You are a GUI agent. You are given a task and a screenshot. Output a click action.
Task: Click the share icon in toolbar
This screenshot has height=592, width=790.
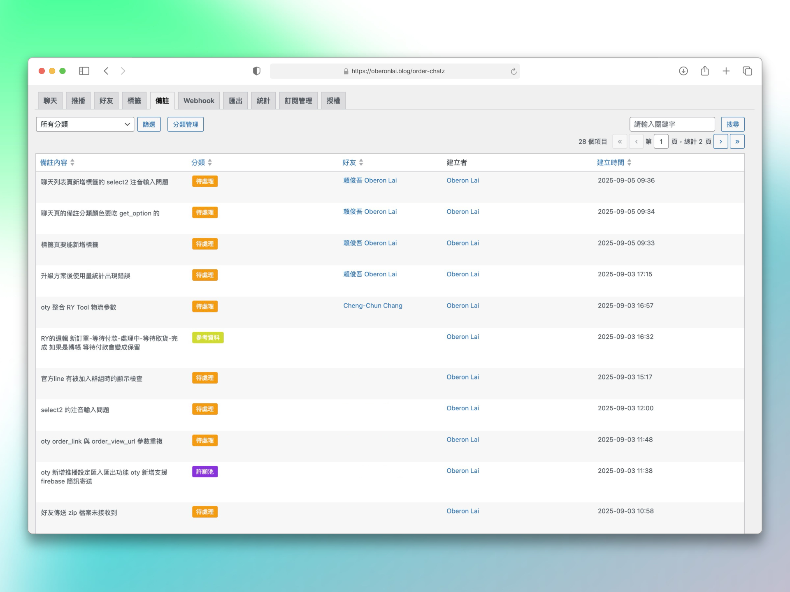pyautogui.click(x=704, y=71)
